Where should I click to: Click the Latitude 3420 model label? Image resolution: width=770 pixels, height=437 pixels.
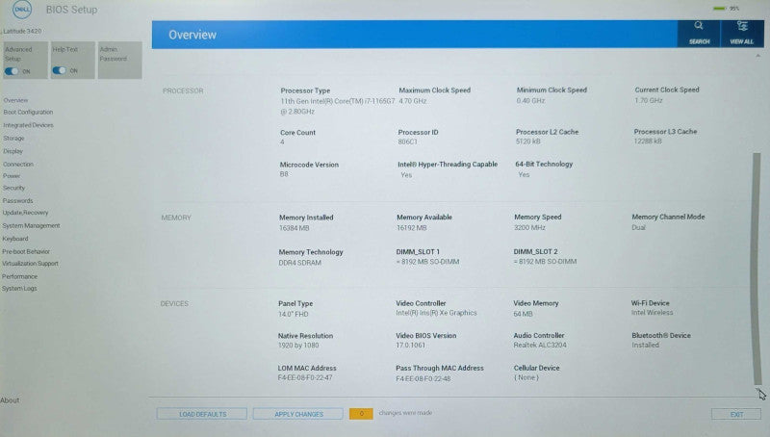click(x=22, y=31)
